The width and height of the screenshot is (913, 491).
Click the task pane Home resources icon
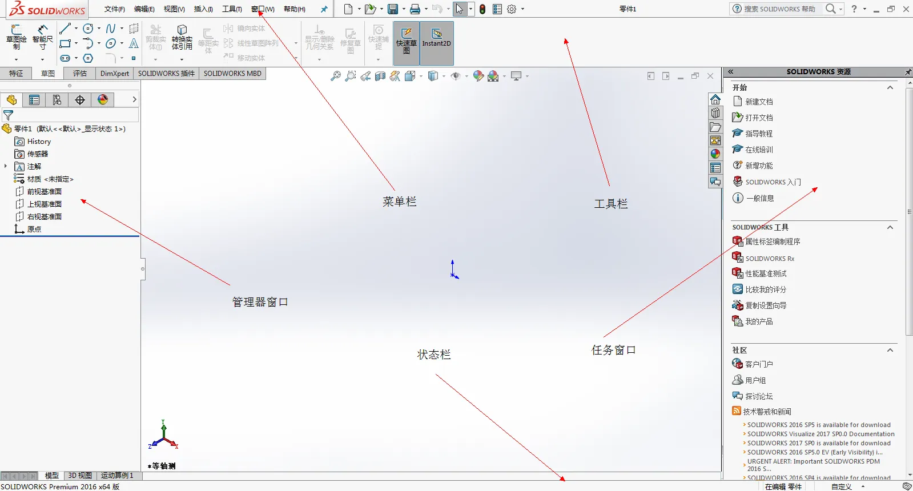(715, 99)
